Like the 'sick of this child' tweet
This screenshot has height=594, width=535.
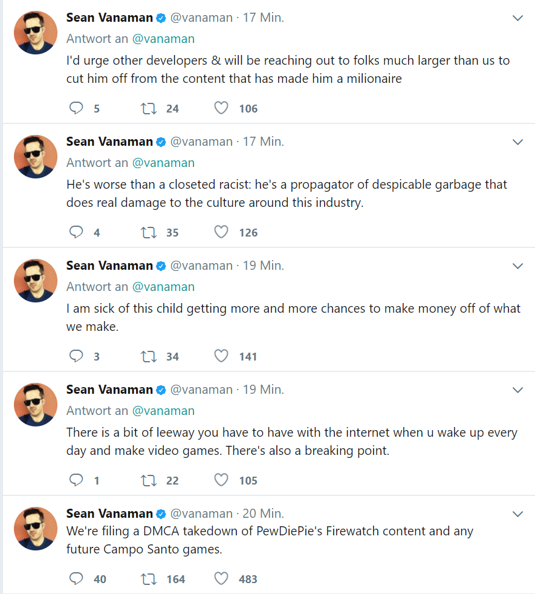click(221, 356)
